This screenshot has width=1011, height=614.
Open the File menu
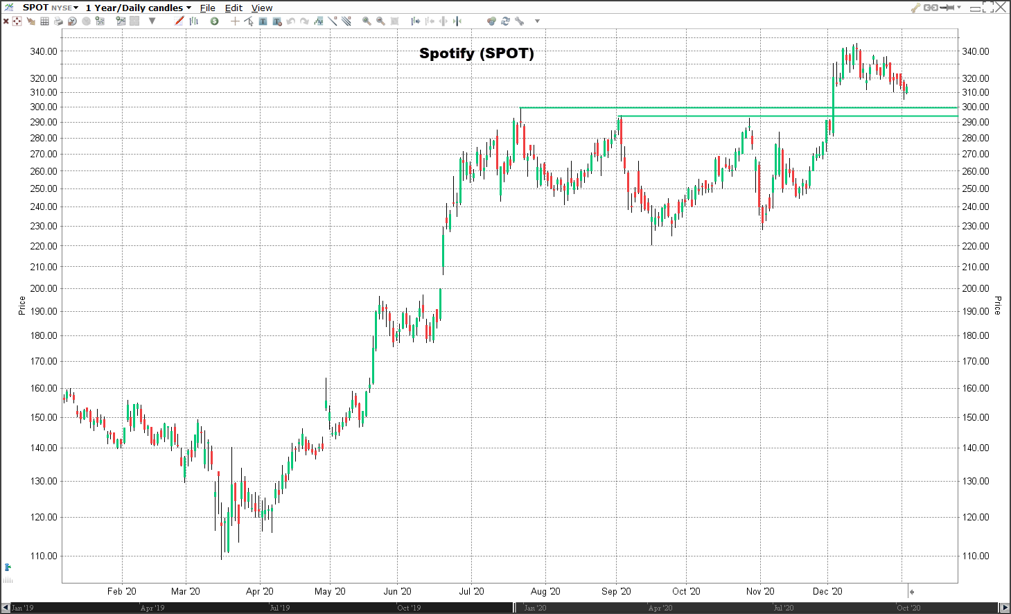click(x=207, y=8)
